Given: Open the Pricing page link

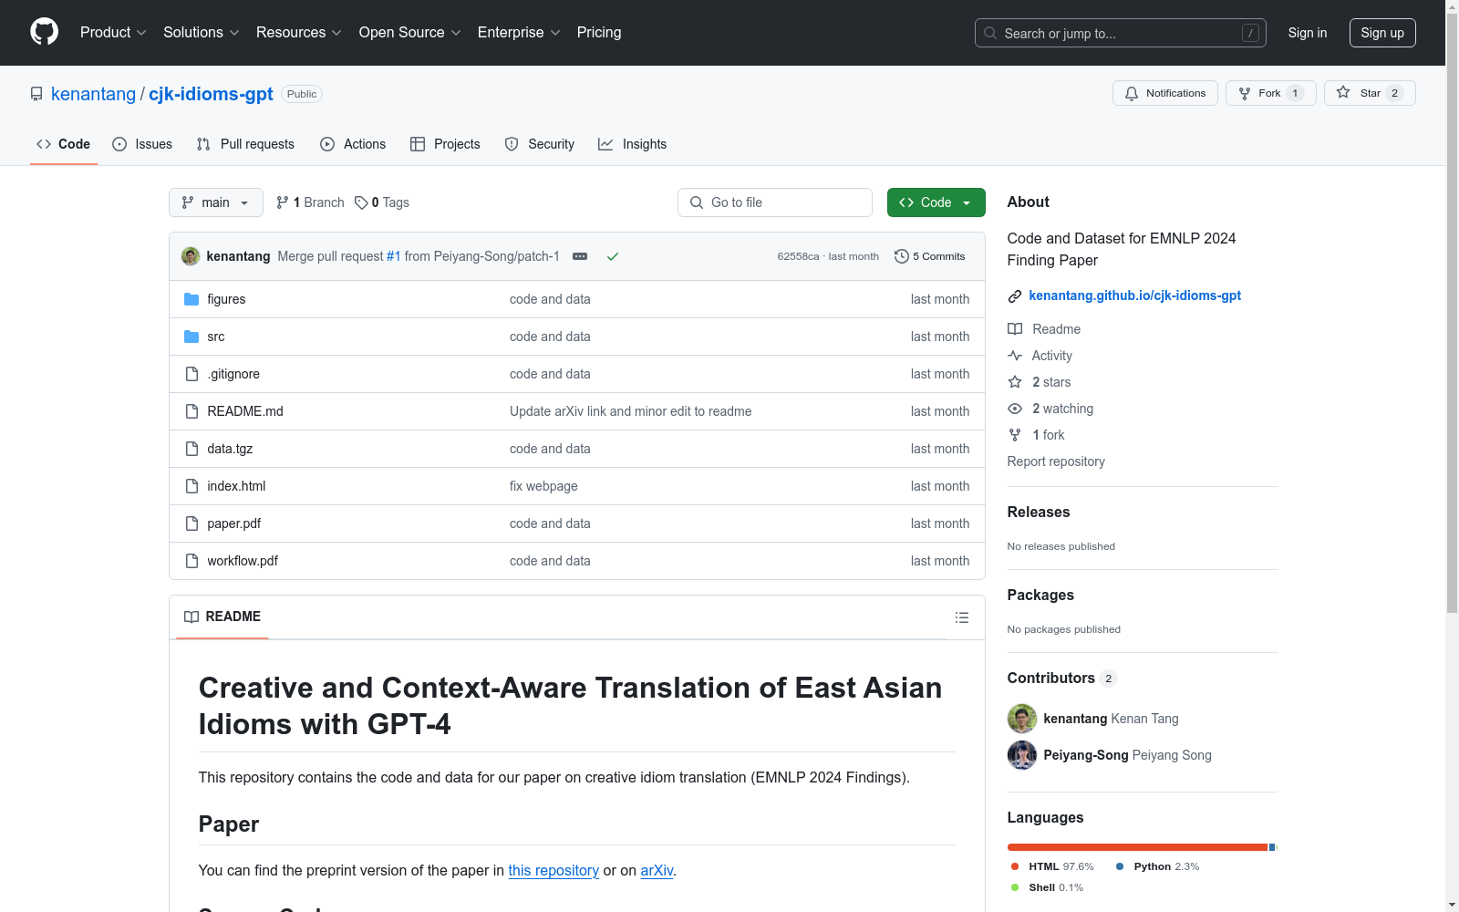Looking at the screenshot, I should pos(599,33).
